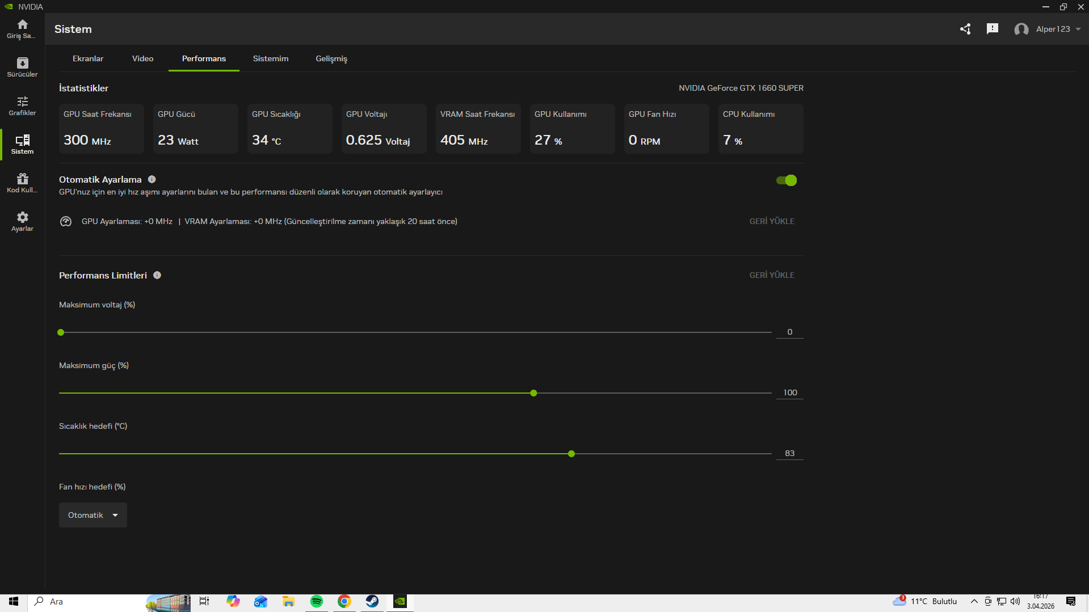Launch Spotify from taskbar

(317, 602)
